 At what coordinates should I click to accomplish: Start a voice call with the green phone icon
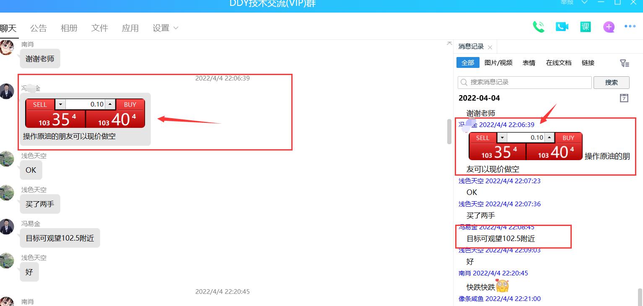[538, 27]
